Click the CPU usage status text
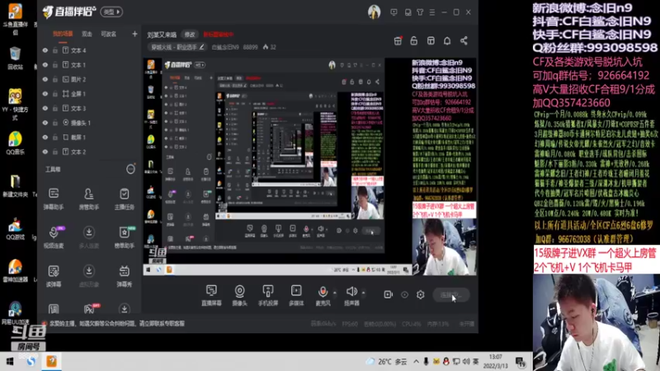 [412, 324]
